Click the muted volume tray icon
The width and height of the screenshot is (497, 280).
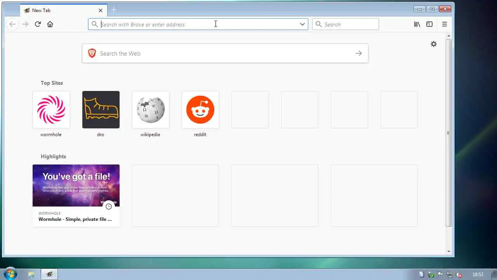click(x=459, y=275)
